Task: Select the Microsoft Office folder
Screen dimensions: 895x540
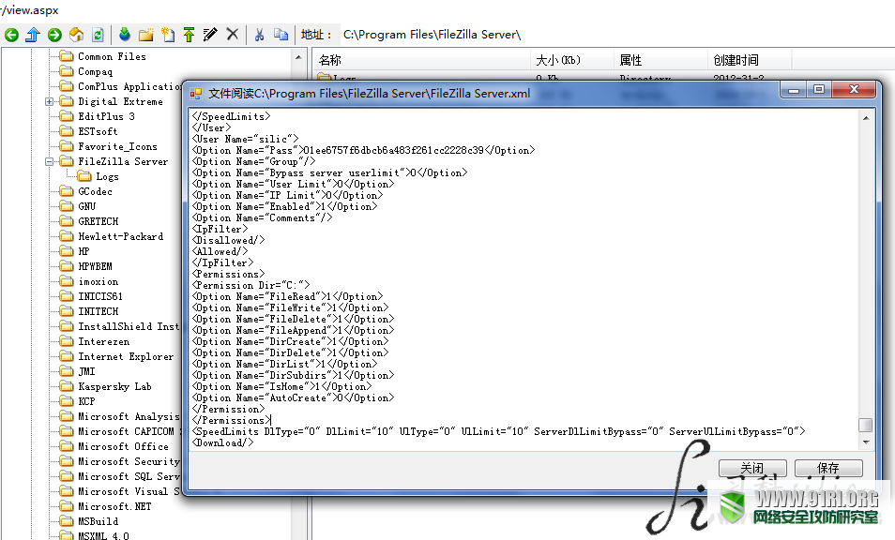Action: (123, 446)
